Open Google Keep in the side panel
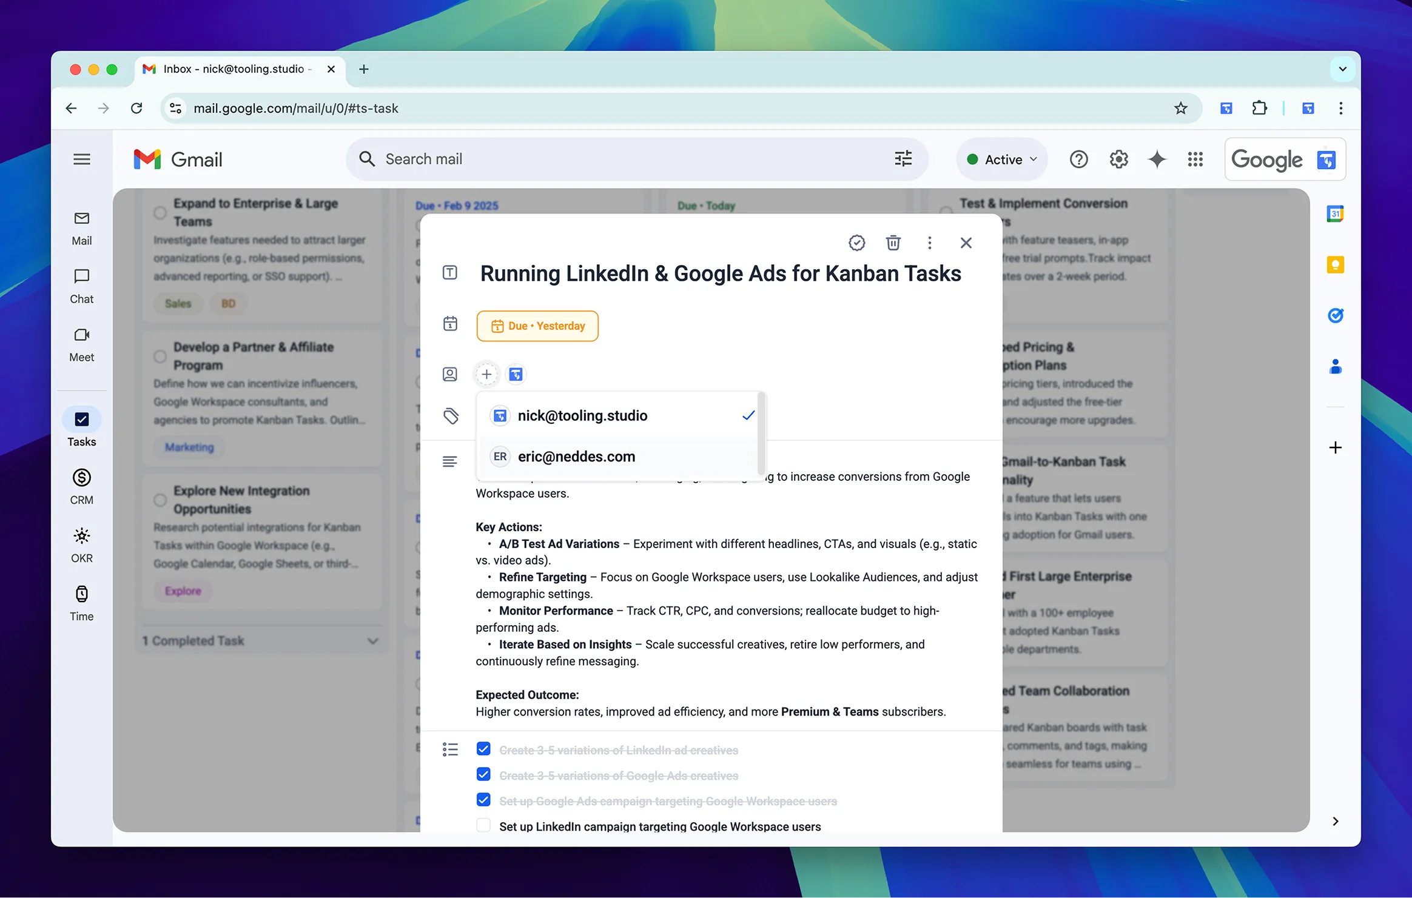 (1335, 265)
